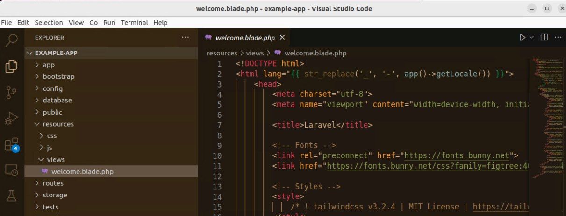Viewport: 566px width, 216px height.
Task: Open the fonts.bunny.net/css link on line 11
Action: (428, 166)
